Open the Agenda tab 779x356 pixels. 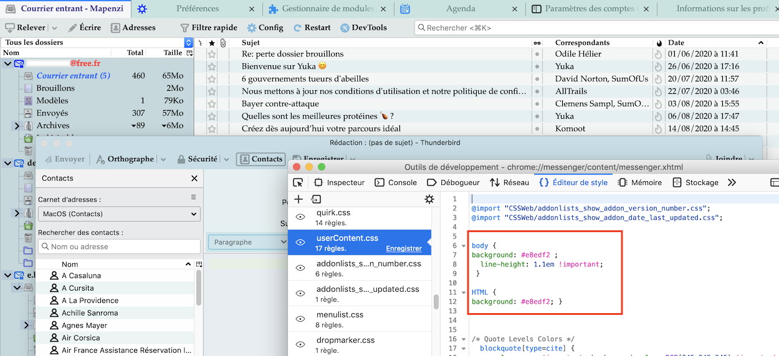461,9
